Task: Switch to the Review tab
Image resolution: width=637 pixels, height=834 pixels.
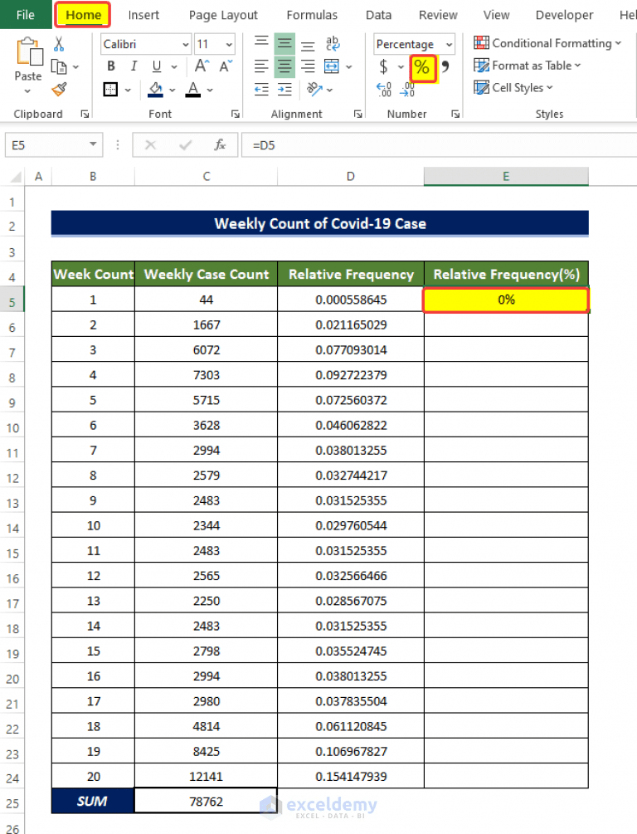Action: point(438,15)
